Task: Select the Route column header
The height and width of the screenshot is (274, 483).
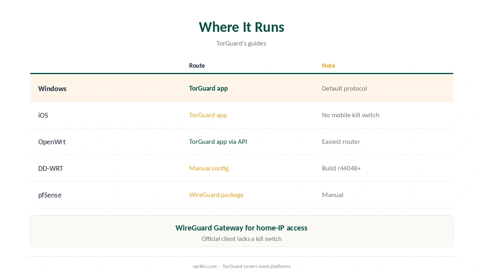Action: 197,65
